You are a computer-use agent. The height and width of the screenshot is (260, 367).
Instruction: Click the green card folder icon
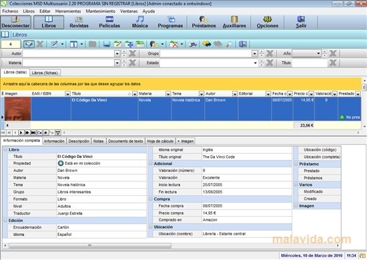140,44
